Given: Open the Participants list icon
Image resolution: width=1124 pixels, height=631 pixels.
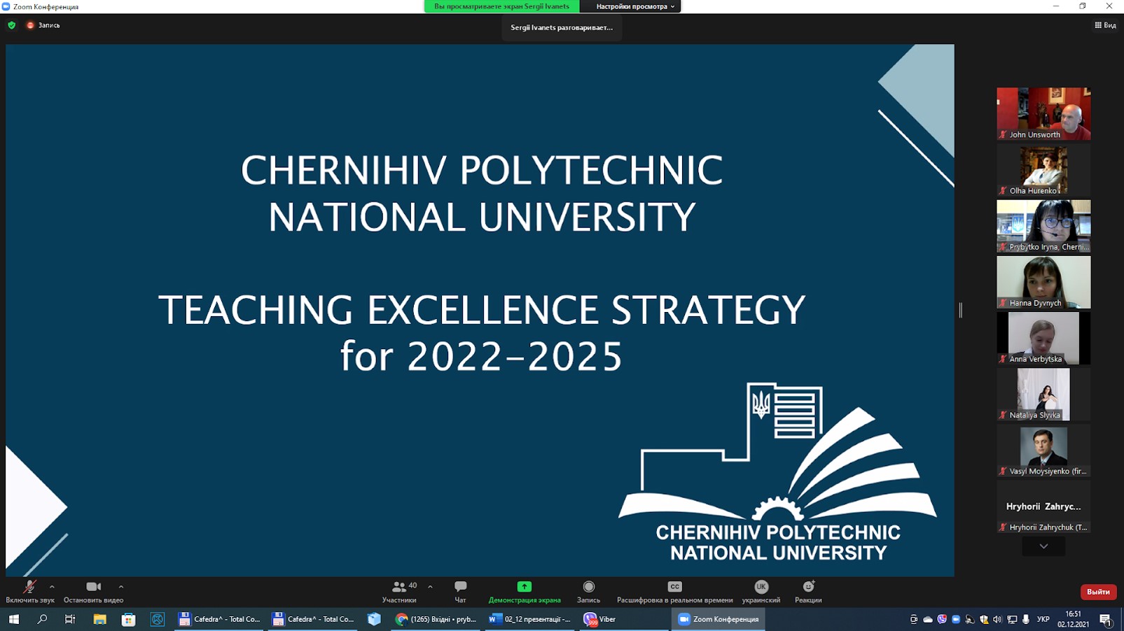Looking at the screenshot, I should (399, 587).
